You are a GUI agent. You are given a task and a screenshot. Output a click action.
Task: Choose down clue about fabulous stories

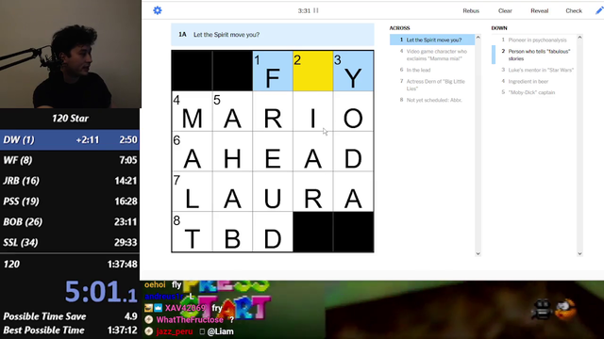tap(534, 55)
